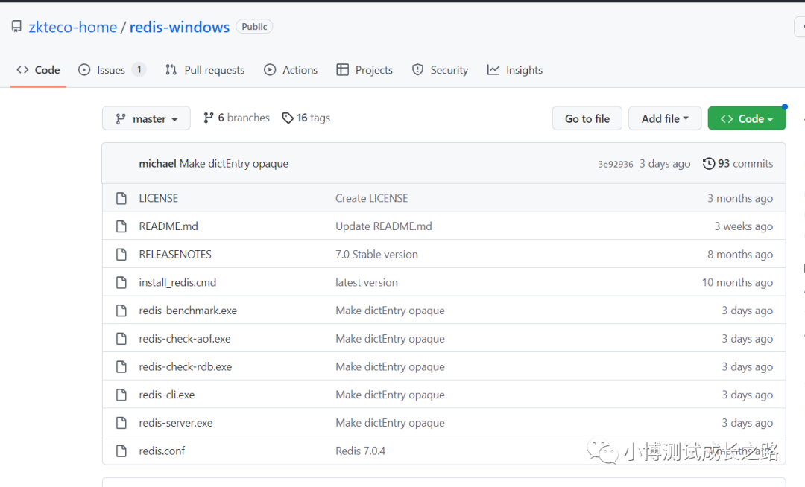Click the file icon for README.md

pos(121,226)
